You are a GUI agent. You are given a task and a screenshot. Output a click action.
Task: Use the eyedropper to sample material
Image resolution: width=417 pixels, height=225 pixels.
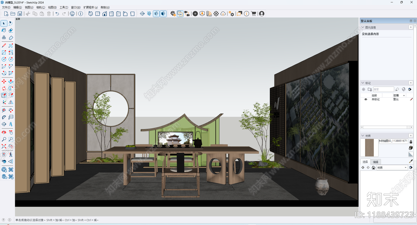click(411, 161)
